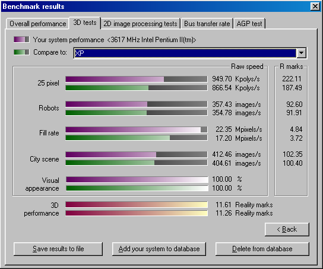323x269 pixels.
Task: Close the Benchmark results dialog
Action: [x=315, y=7]
